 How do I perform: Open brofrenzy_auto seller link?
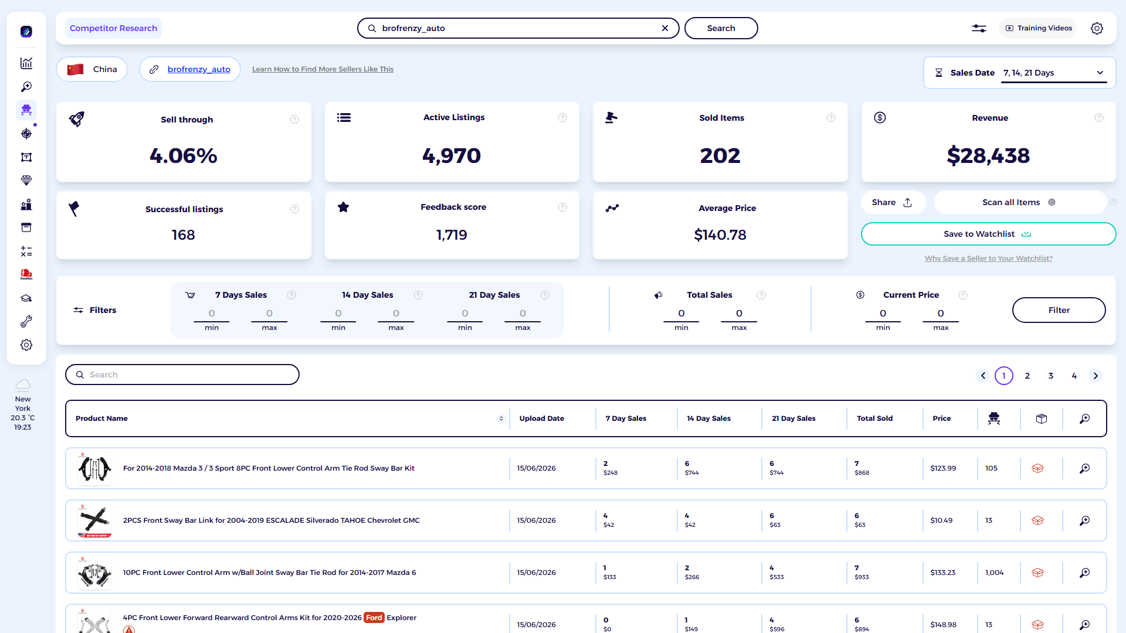(199, 69)
